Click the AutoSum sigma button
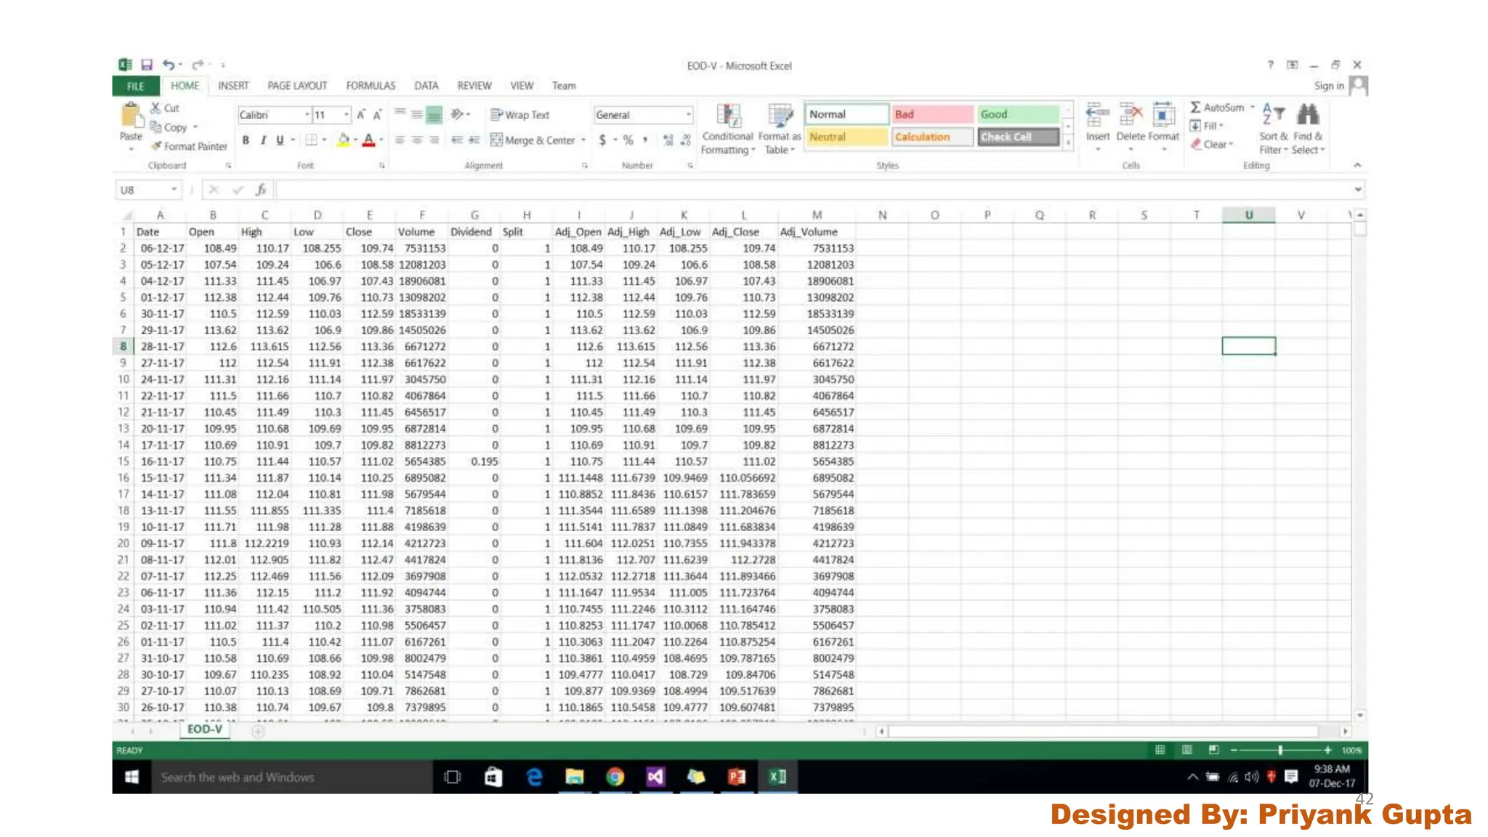This screenshot has width=1488, height=837. coord(1218,108)
